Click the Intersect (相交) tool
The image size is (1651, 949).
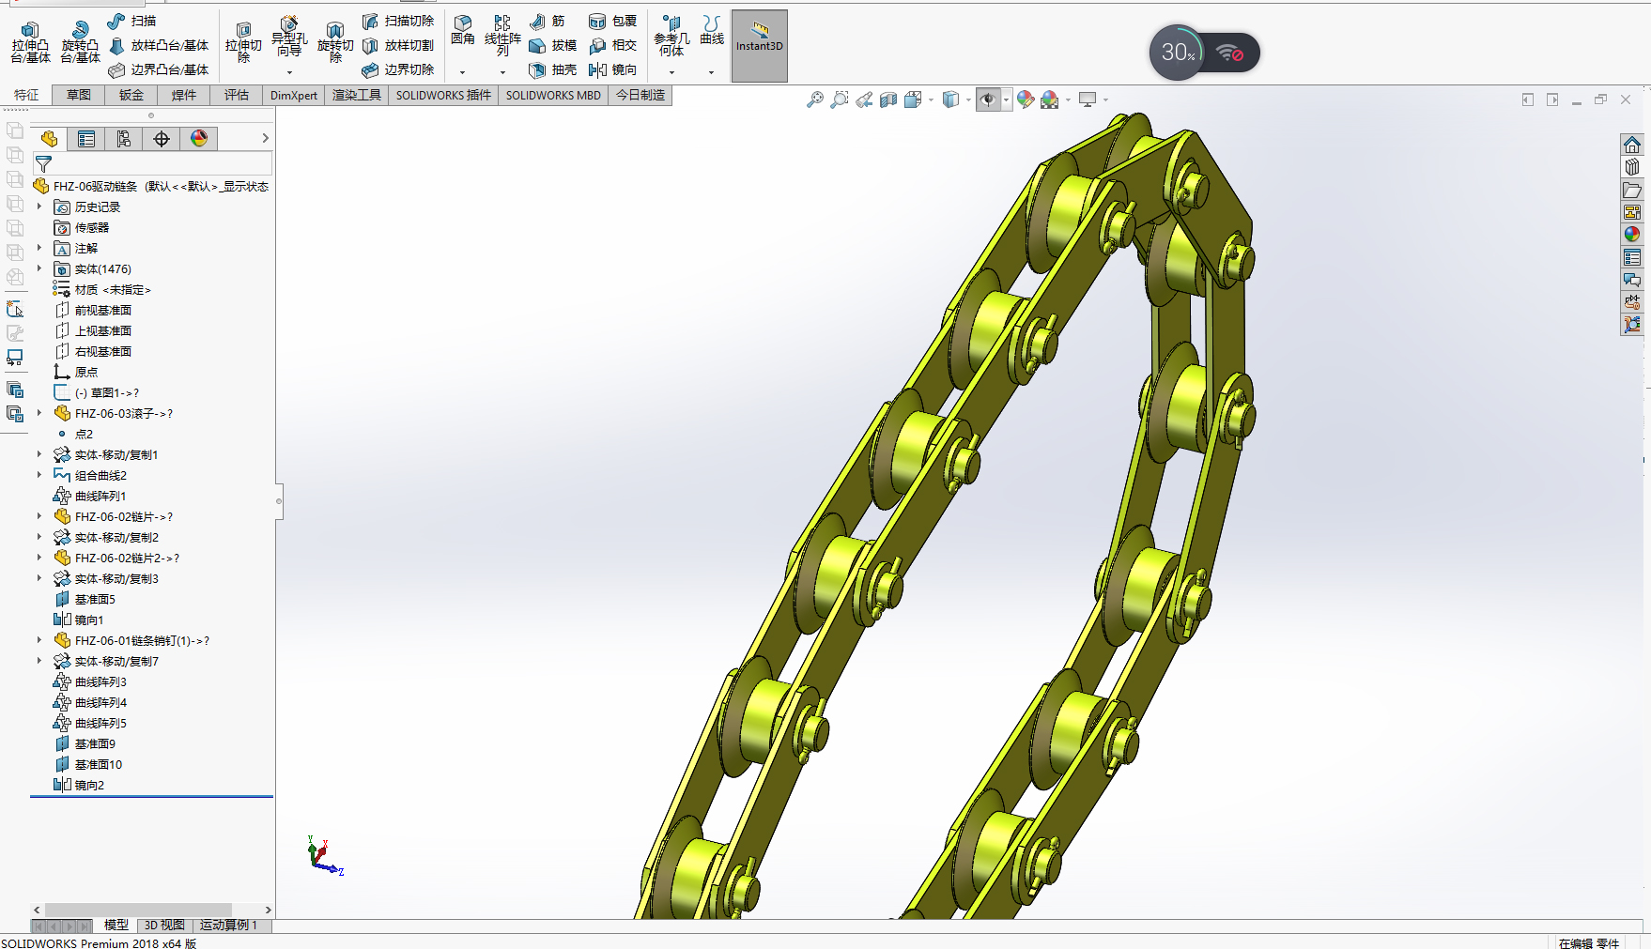(x=612, y=45)
